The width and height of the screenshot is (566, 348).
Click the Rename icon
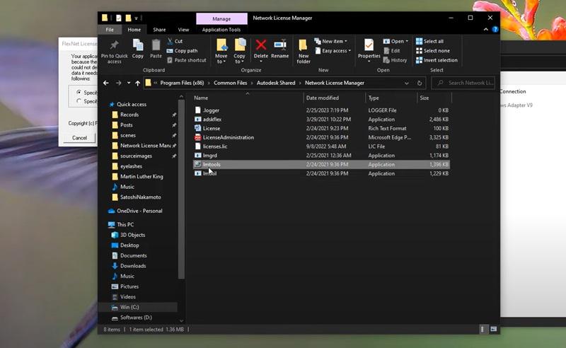click(x=279, y=45)
